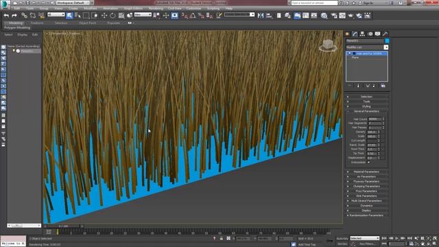Image resolution: width=439 pixels, height=247 pixels.
Task: Toggle the Auto Key button
Action: 342,238
